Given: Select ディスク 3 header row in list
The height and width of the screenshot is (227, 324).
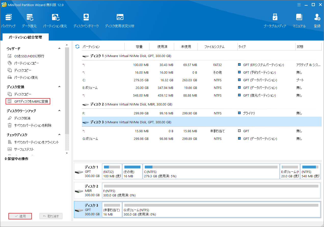Looking at the screenshot, I should click(x=202, y=122).
